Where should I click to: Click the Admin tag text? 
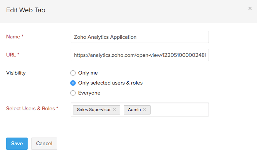(x=134, y=110)
